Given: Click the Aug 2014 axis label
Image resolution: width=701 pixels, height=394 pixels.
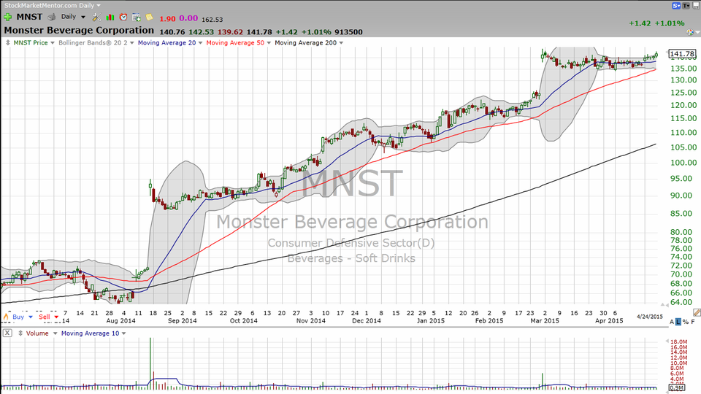Looking at the screenshot, I should [120, 321].
